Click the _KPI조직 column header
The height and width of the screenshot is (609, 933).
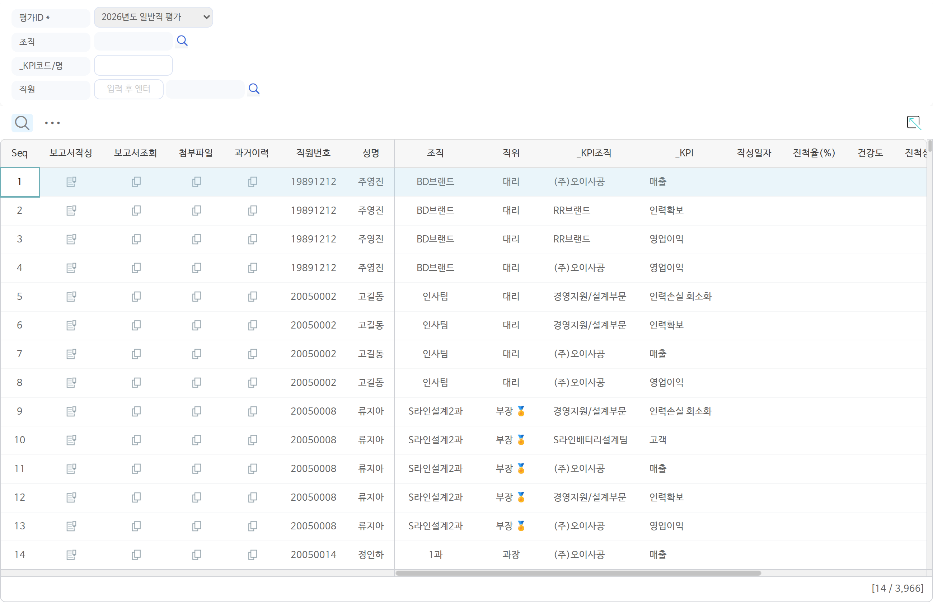[594, 153]
